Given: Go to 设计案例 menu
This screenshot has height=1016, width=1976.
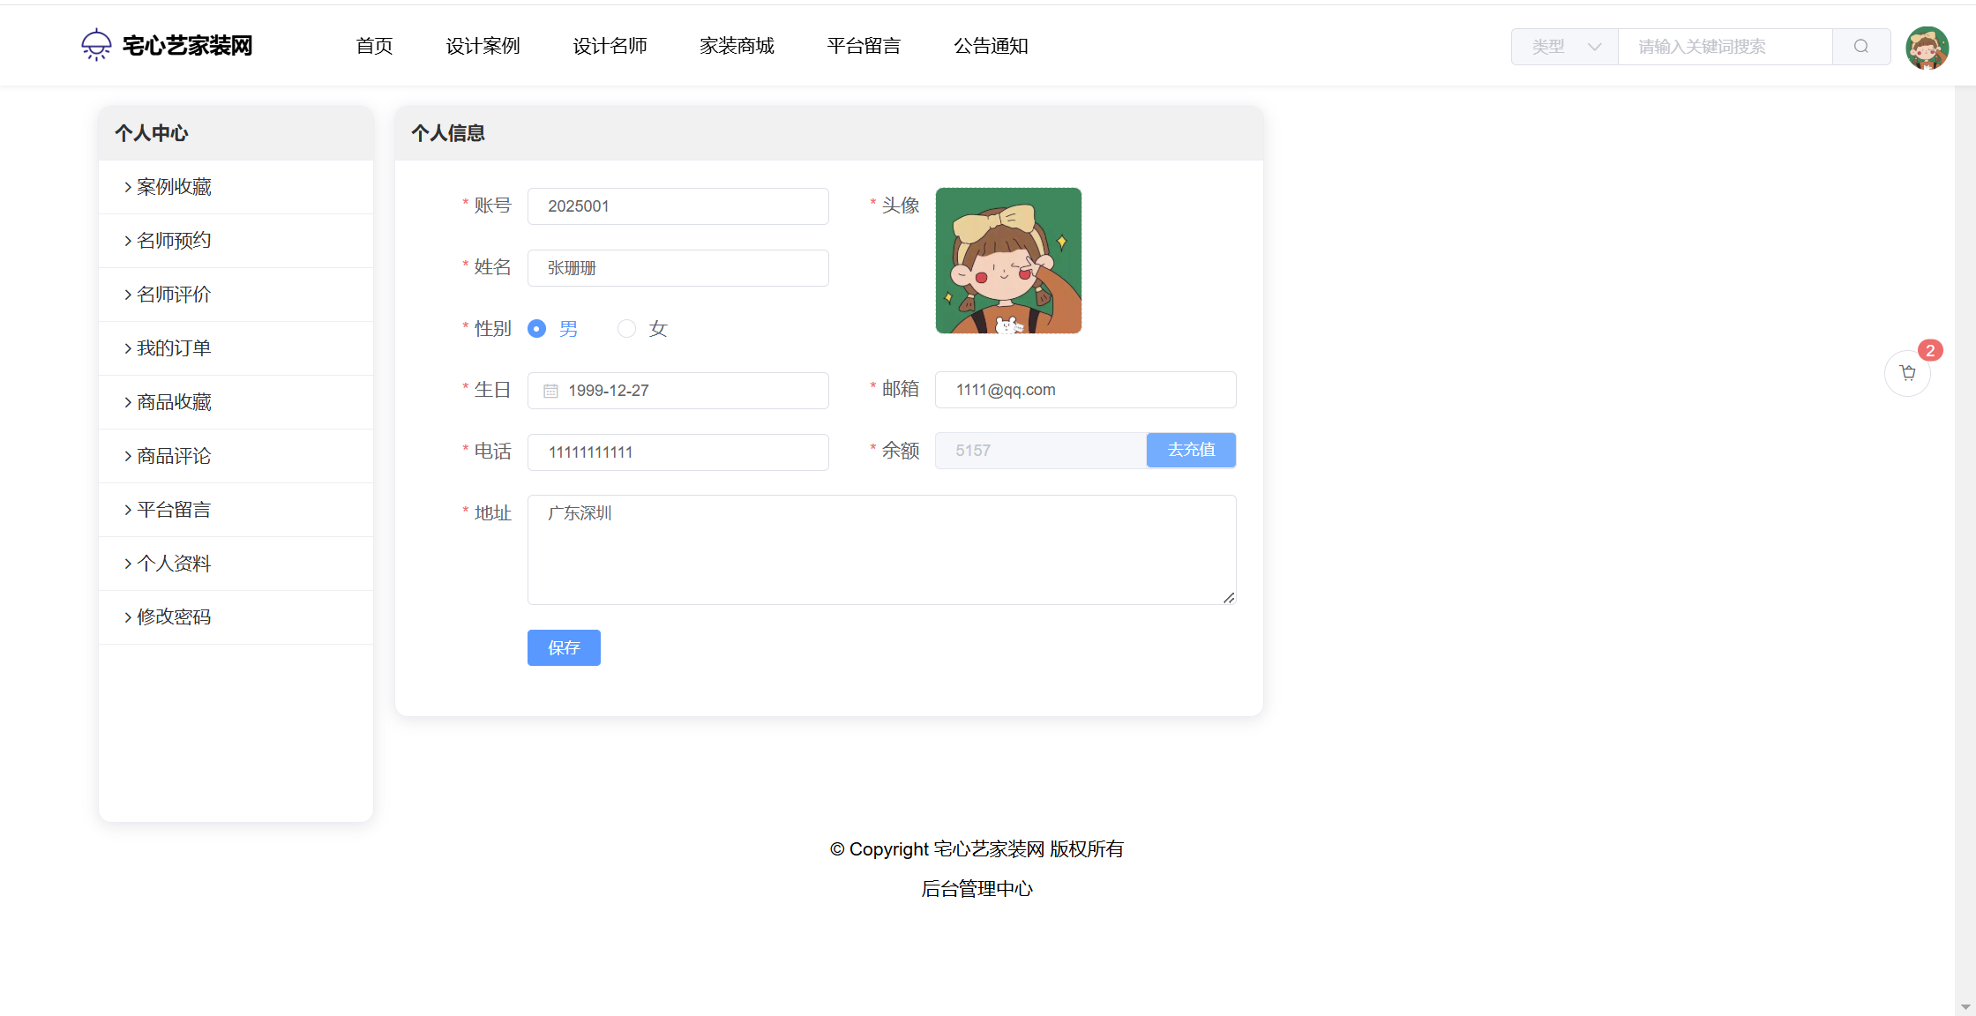Looking at the screenshot, I should pos(483,46).
